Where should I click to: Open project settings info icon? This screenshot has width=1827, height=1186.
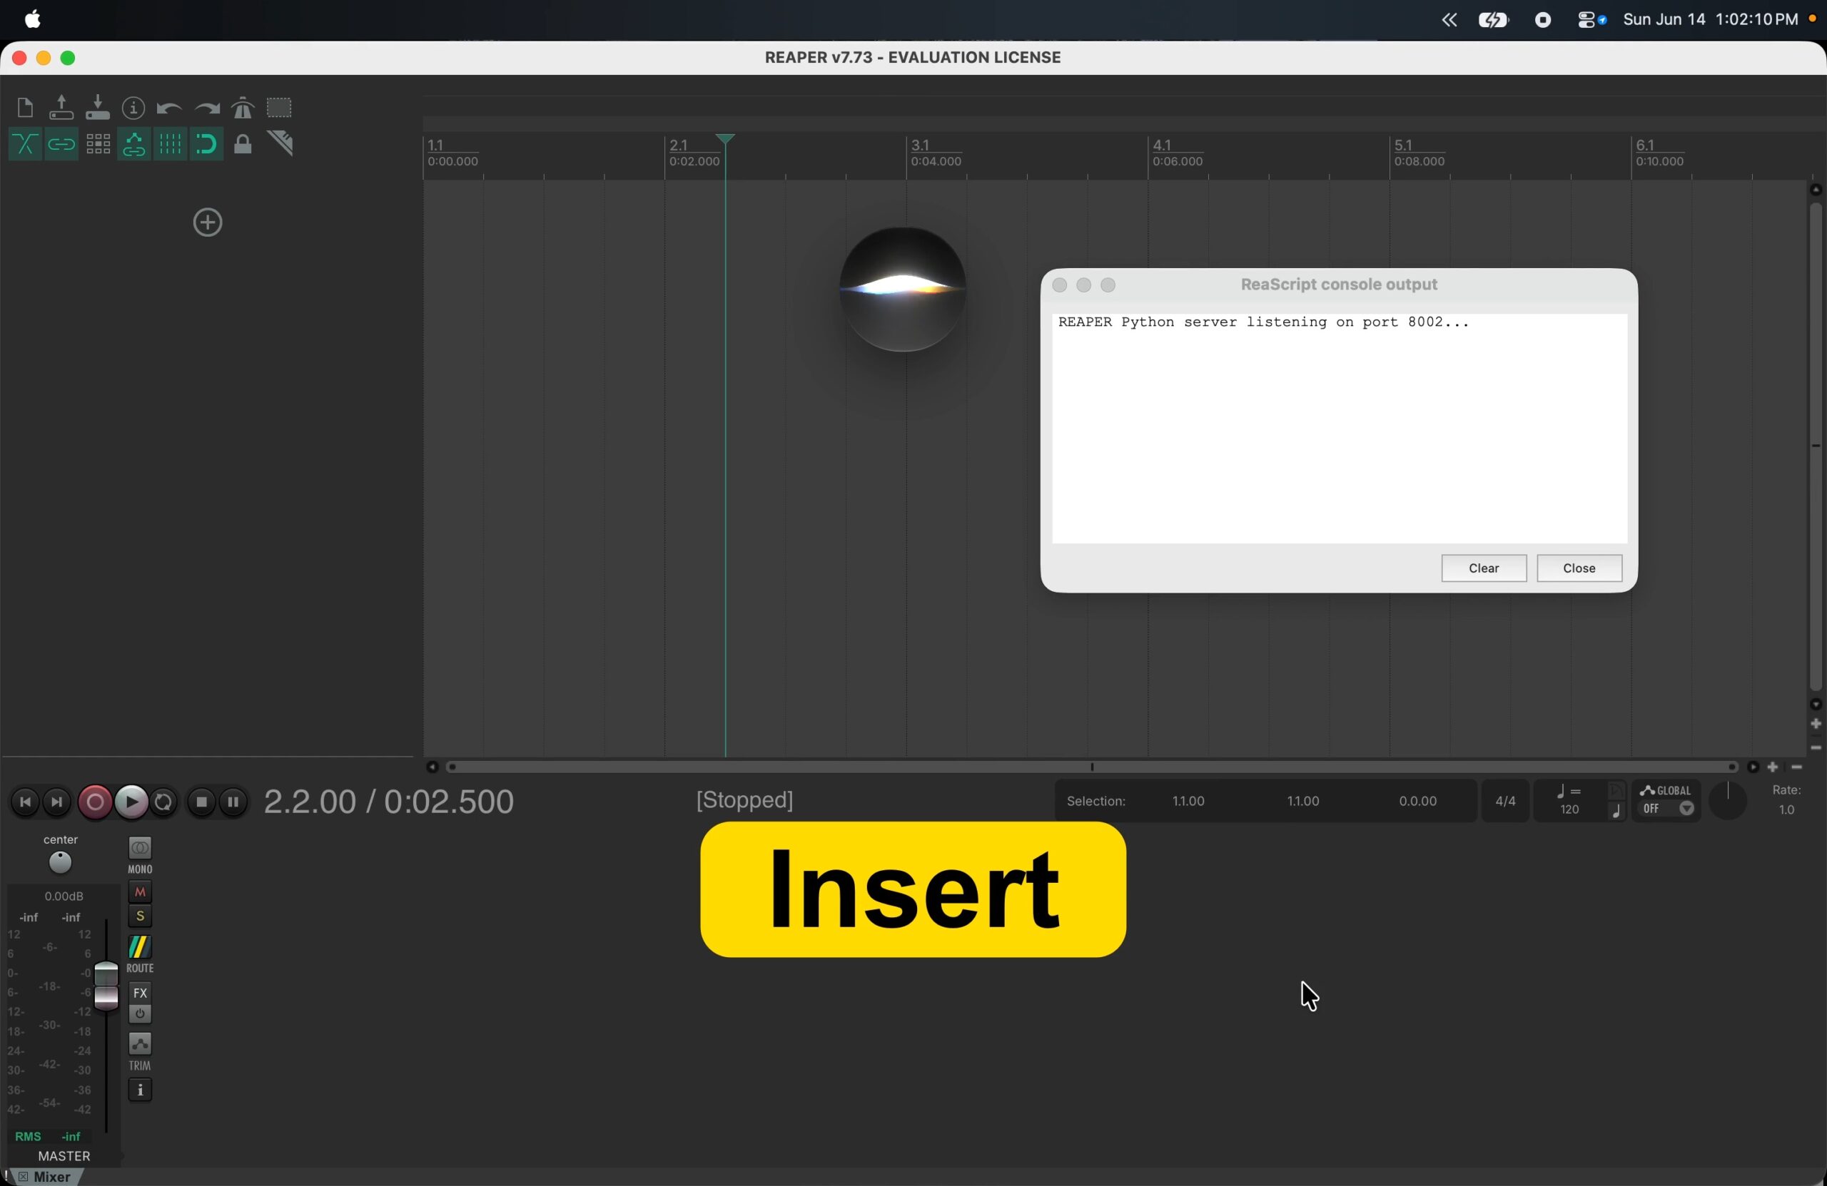click(134, 108)
